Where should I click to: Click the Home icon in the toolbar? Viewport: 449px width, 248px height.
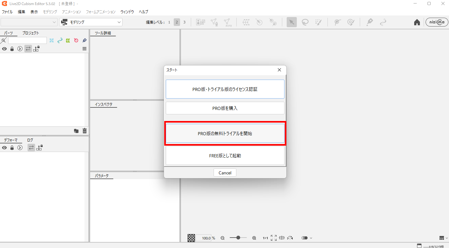coord(417,22)
